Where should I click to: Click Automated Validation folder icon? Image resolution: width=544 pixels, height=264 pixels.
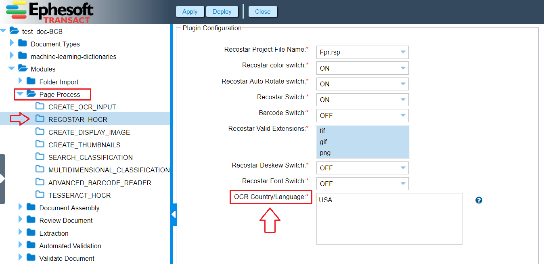pyautogui.click(x=31, y=245)
